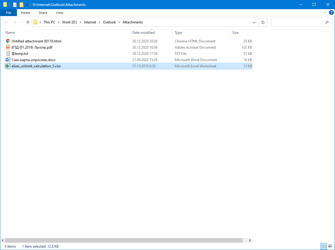335x250 pixels.
Task: Click the text file icon of @temp.txt
Action: pos(8,54)
